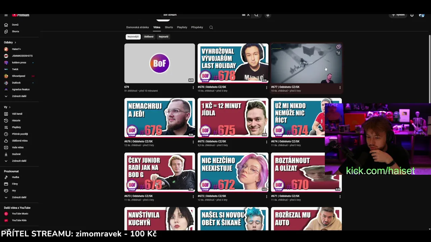Open options menu for video #673

[x=193, y=197]
